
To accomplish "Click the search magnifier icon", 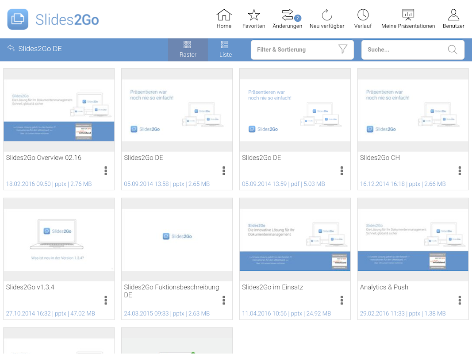I will point(453,50).
